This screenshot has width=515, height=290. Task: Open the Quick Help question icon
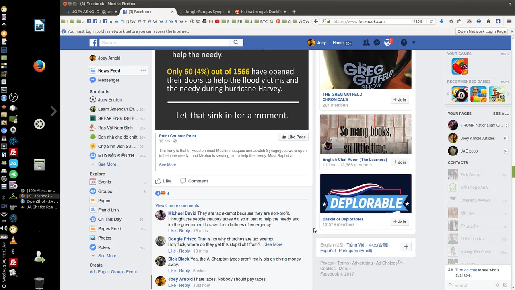[x=404, y=43]
